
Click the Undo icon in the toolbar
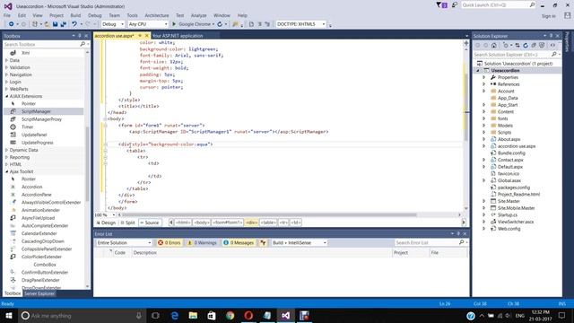coord(74,24)
